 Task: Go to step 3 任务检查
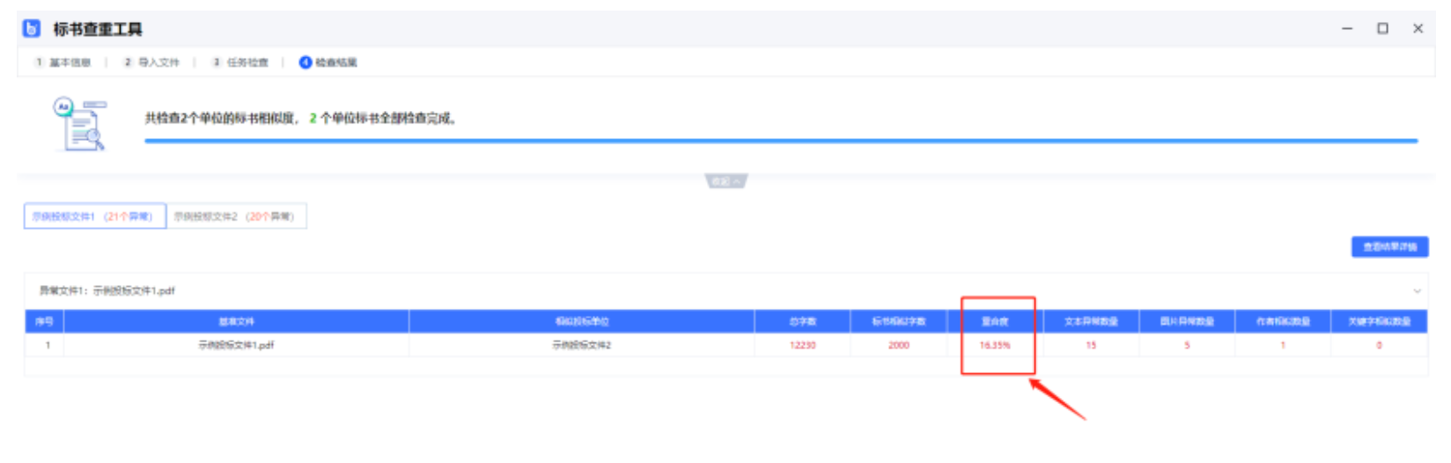[x=240, y=62]
